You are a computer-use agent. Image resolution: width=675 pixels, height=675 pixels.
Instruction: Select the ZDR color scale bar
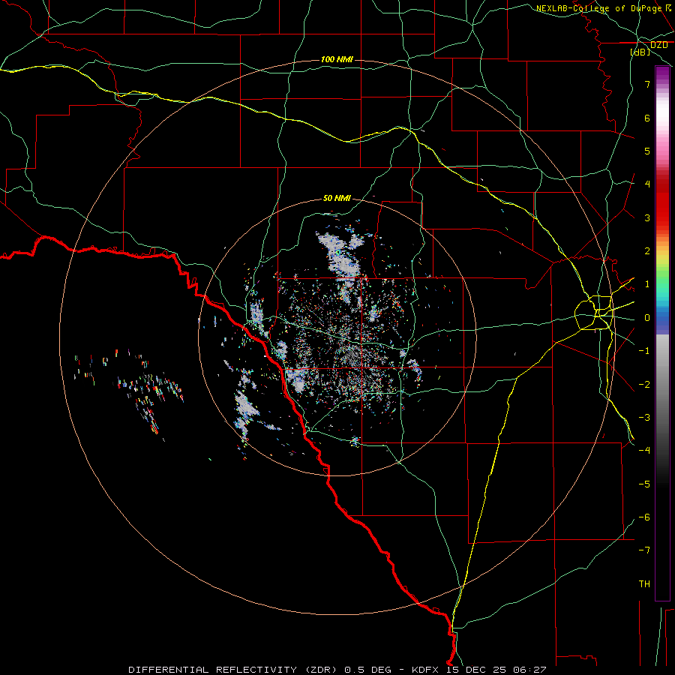(662, 333)
